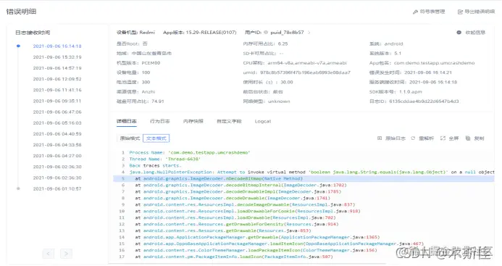This screenshot has width=502, height=266.
Task: Click line 6 decodeBitmapInternal stack frame
Action: tap(240, 185)
